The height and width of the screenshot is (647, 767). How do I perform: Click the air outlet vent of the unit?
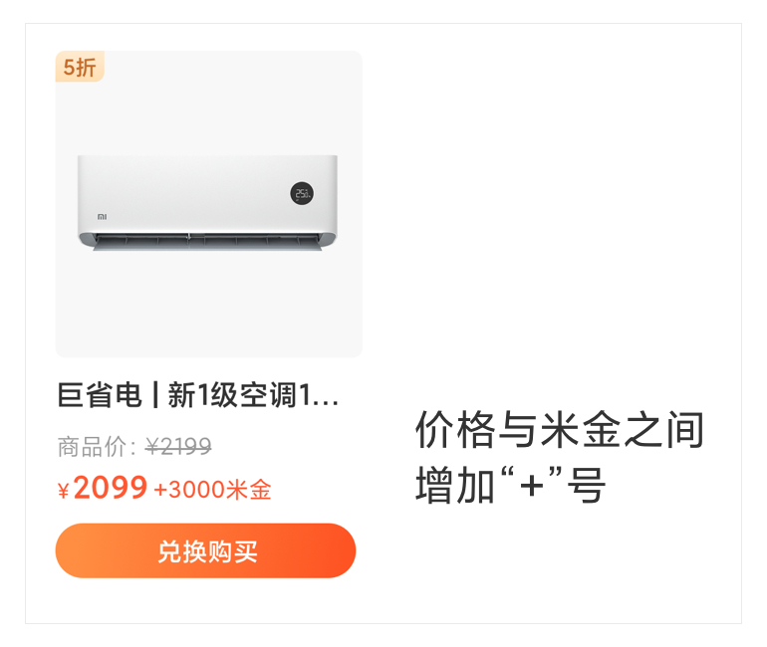207,242
